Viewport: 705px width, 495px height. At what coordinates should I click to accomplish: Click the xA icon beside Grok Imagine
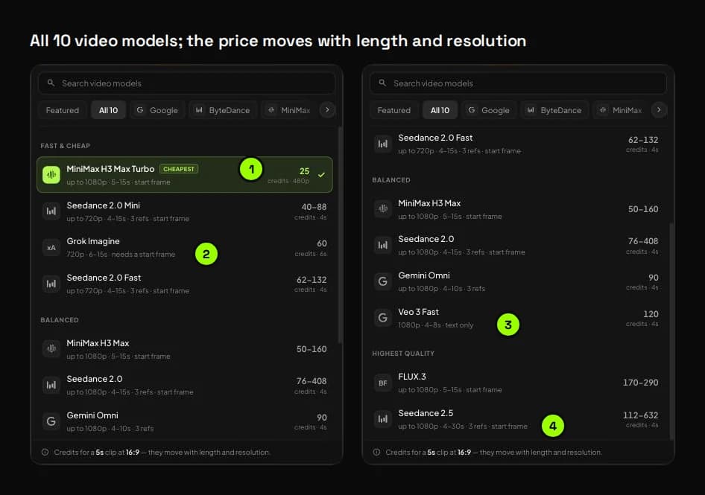tap(51, 247)
